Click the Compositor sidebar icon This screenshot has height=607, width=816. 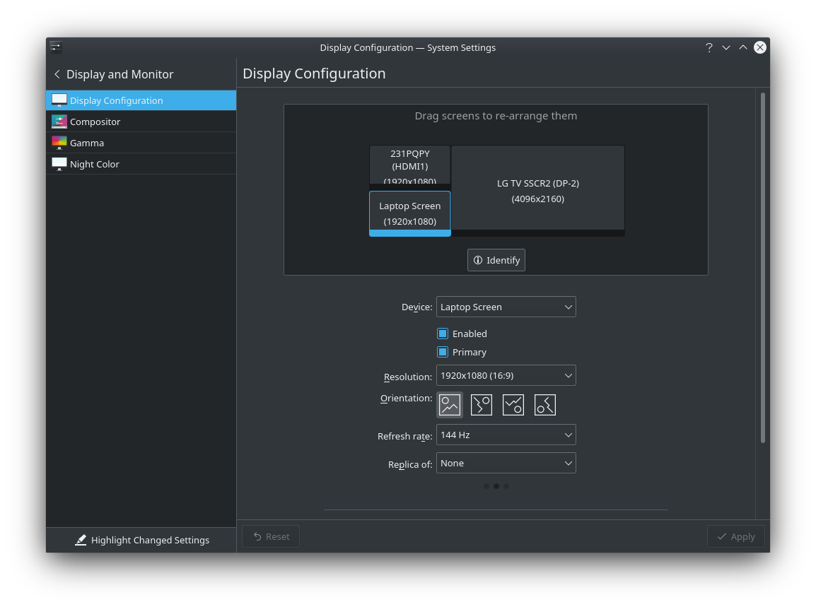point(59,122)
